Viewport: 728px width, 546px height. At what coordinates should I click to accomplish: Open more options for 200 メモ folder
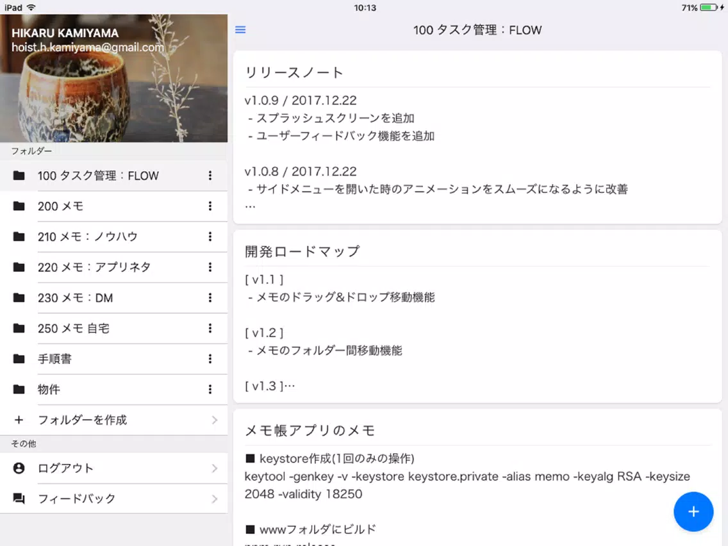coord(210,206)
